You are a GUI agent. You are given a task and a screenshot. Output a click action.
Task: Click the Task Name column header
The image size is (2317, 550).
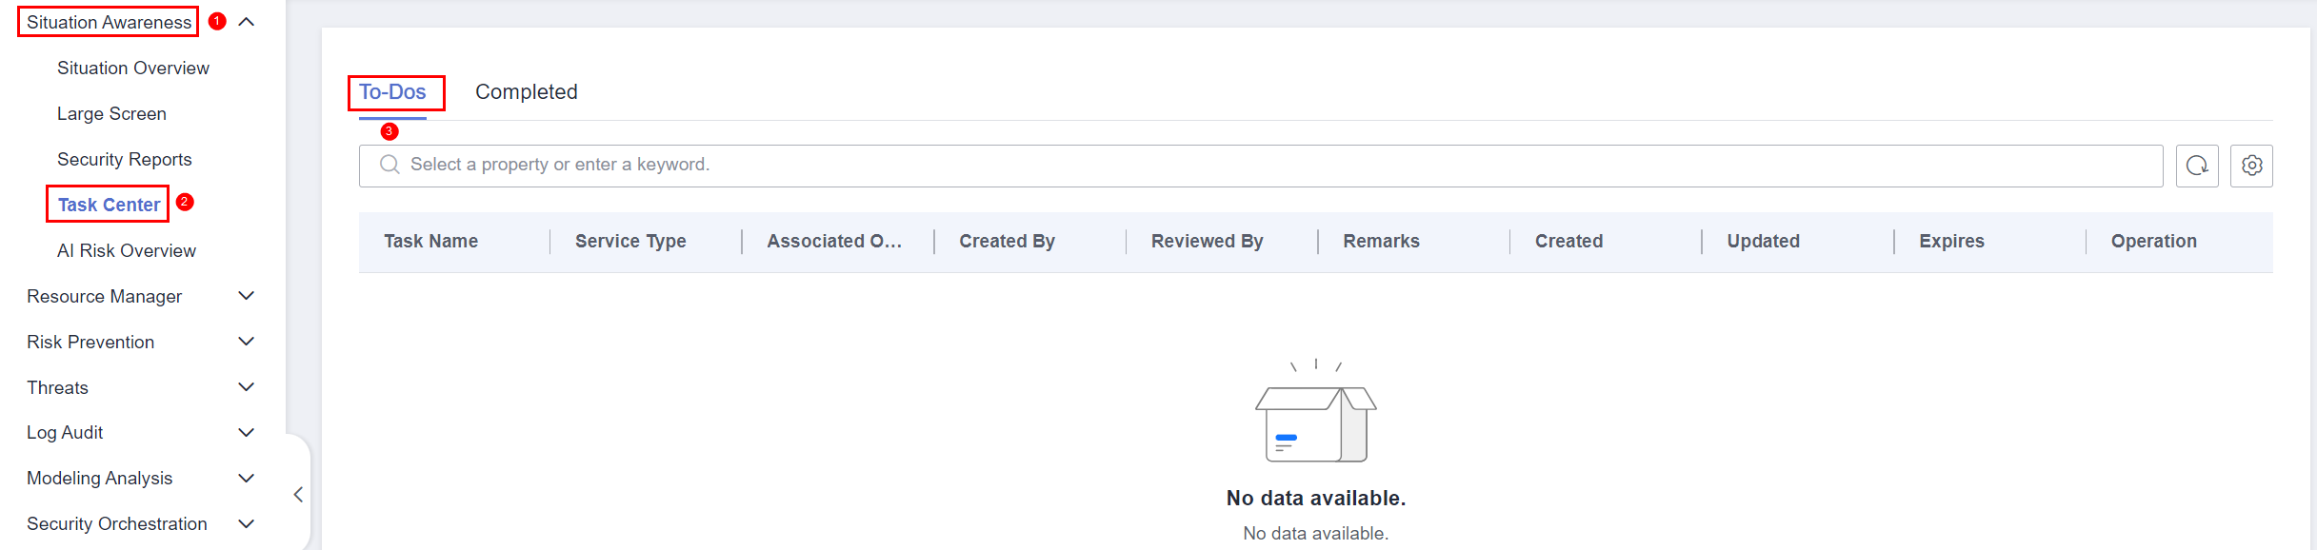pos(431,242)
